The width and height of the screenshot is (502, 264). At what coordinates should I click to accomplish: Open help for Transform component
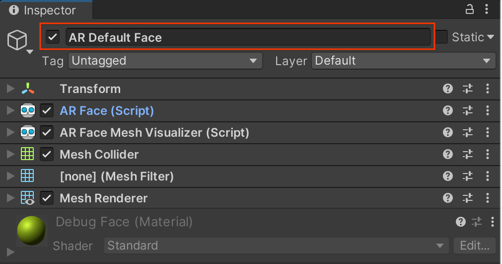click(x=447, y=89)
